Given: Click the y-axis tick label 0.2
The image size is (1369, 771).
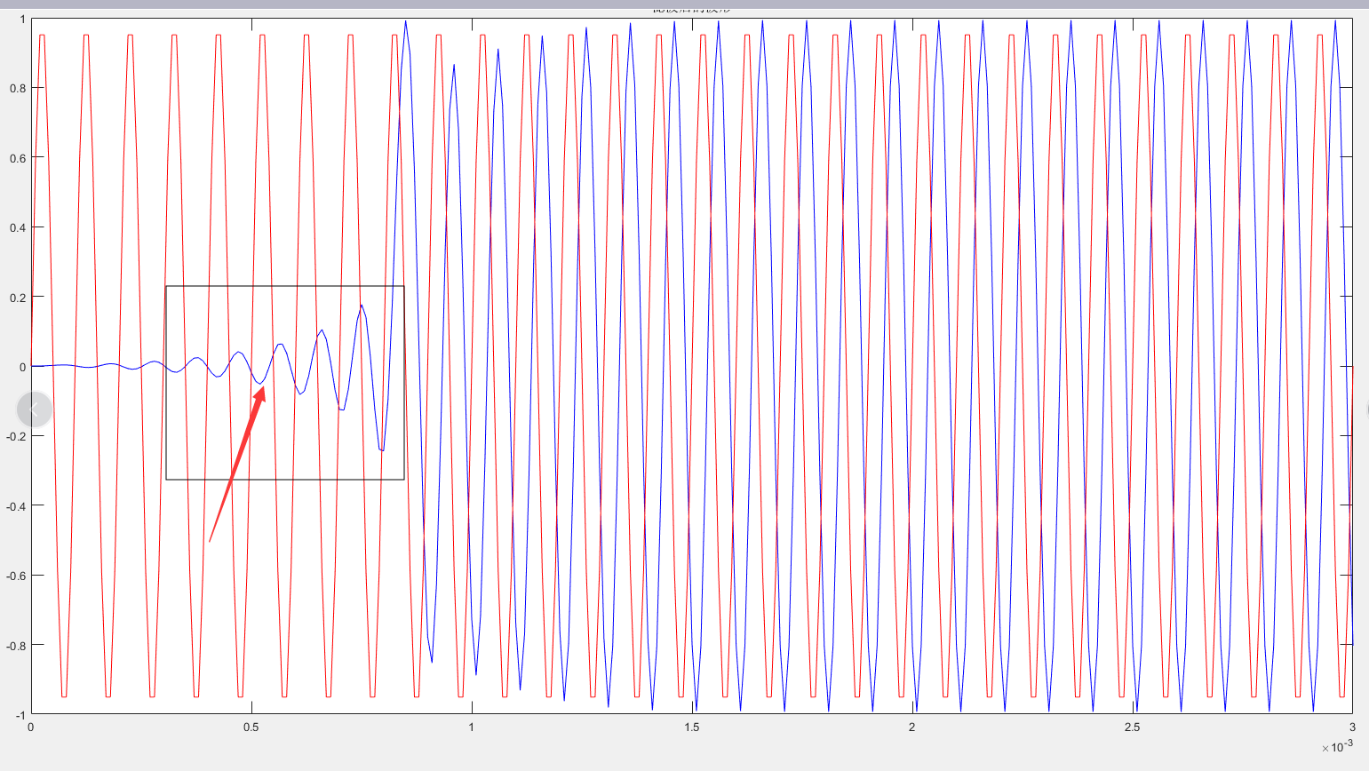Looking at the screenshot, I should click(19, 297).
